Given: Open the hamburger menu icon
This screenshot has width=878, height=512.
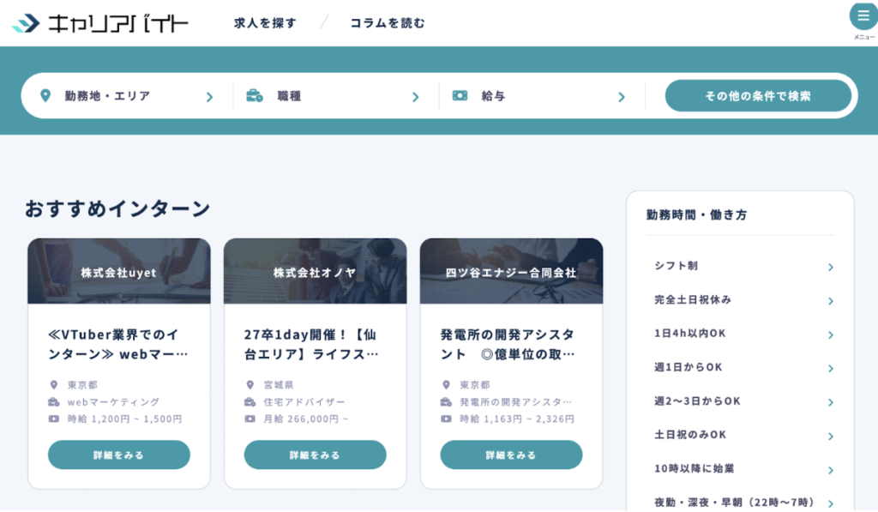Looking at the screenshot, I should (x=863, y=16).
